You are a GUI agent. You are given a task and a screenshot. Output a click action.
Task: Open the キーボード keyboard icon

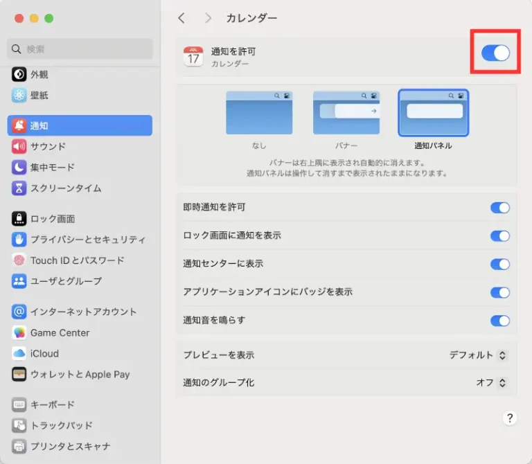pyautogui.click(x=19, y=404)
